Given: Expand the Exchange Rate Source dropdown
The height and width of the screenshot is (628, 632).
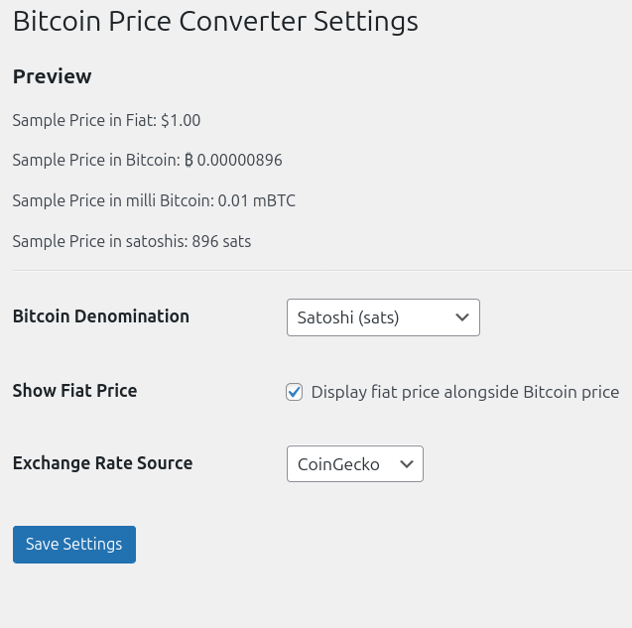Looking at the screenshot, I should click(x=354, y=464).
